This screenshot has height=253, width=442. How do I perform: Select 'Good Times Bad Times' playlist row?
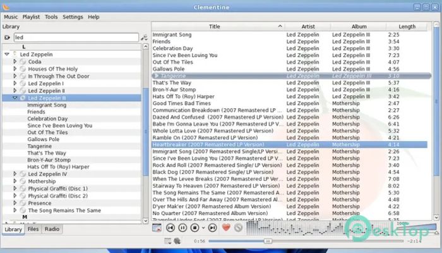click(x=289, y=103)
